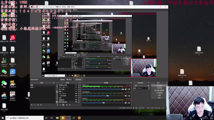Toggle visibility of 窗口采集 2 source

point(76,89)
